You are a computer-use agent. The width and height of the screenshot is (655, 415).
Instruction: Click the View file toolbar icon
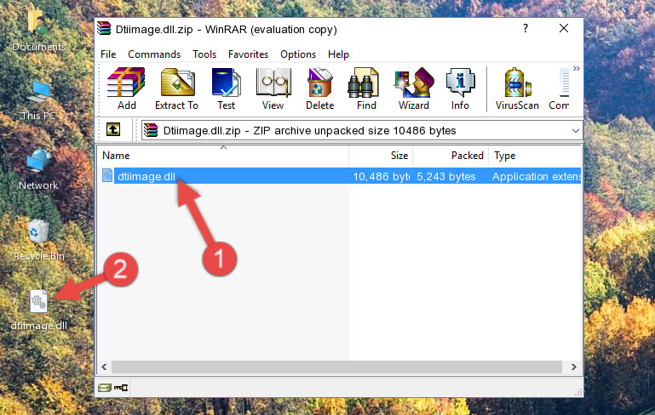click(273, 82)
